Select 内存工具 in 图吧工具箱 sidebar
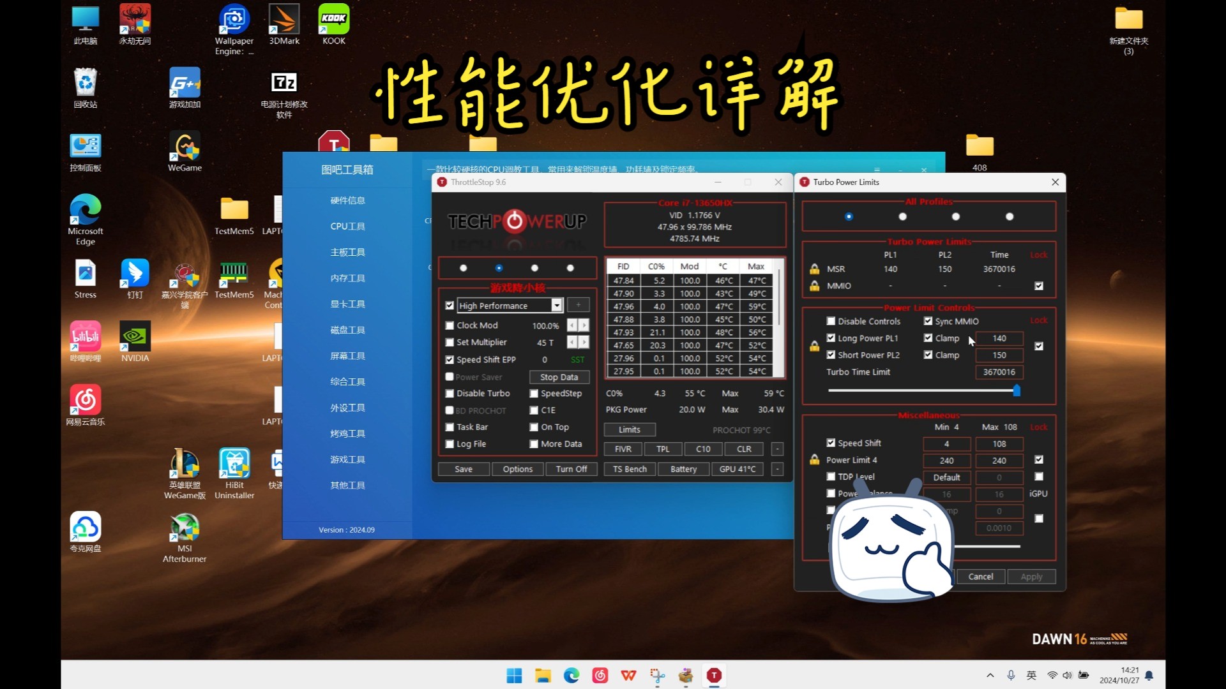The height and width of the screenshot is (689, 1226). (x=347, y=278)
